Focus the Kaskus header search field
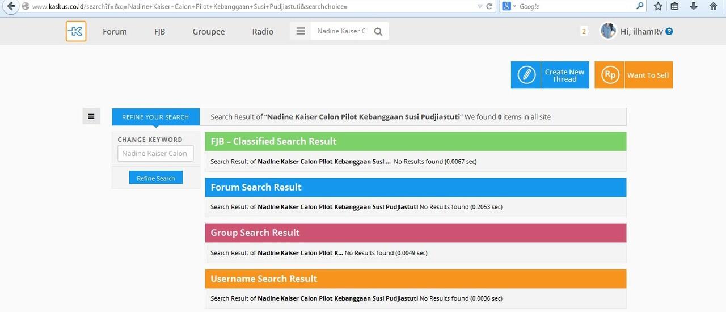The image size is (726, 312). click(x=341, y=31)
